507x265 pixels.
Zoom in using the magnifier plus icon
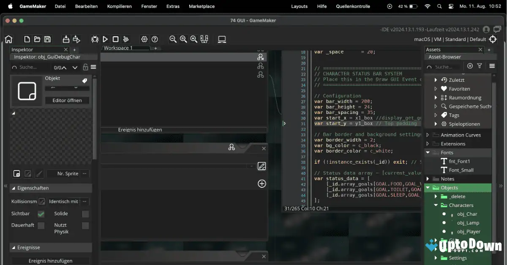(194, 39)
